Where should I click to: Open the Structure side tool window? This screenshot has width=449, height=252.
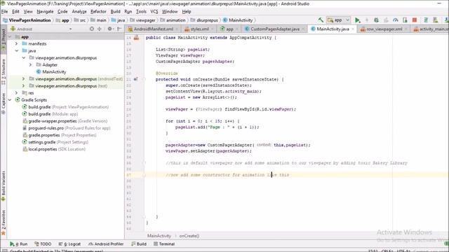point(4,71)
